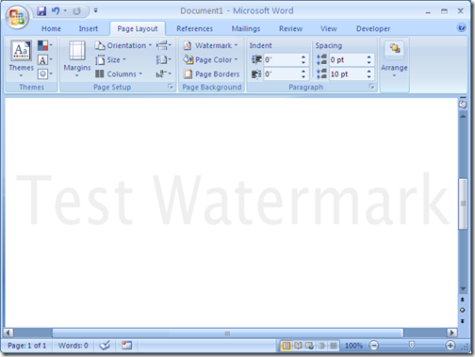Viewport: 475px width, 357px height.
Task: Click the horizontal scrollbar right arrow
Action: [x=451, y=333]
